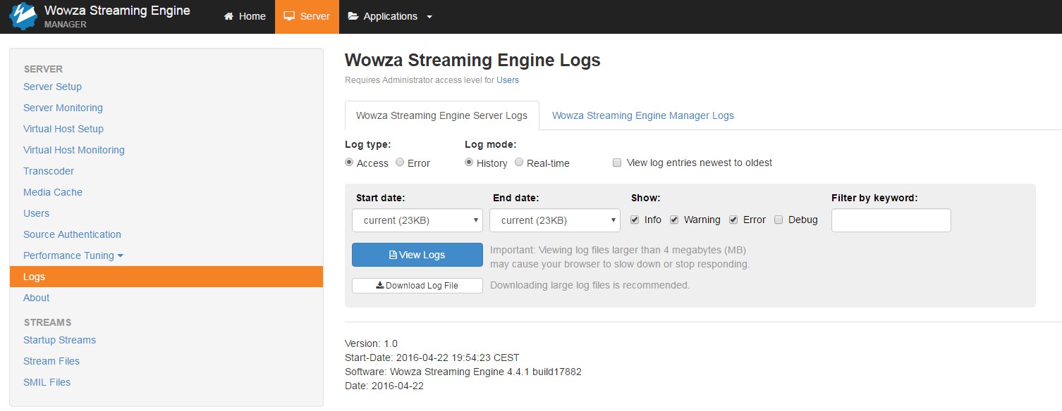The image size is (1062, 411).
Task: Open Startup Streams in sidebar
Action: [x=59, y=340]
